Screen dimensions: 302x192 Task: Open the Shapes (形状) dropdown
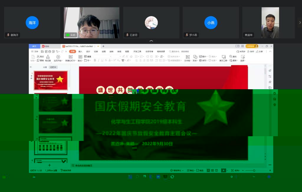point(195,60)
